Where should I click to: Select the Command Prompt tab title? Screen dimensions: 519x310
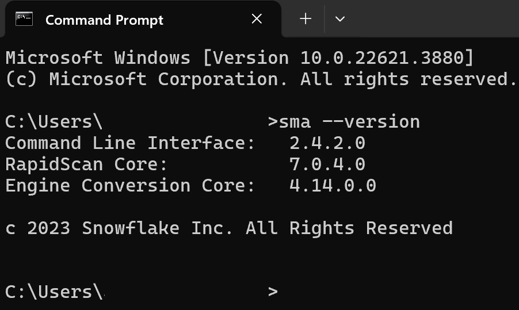pyautogui.click(x=104, y=20)
